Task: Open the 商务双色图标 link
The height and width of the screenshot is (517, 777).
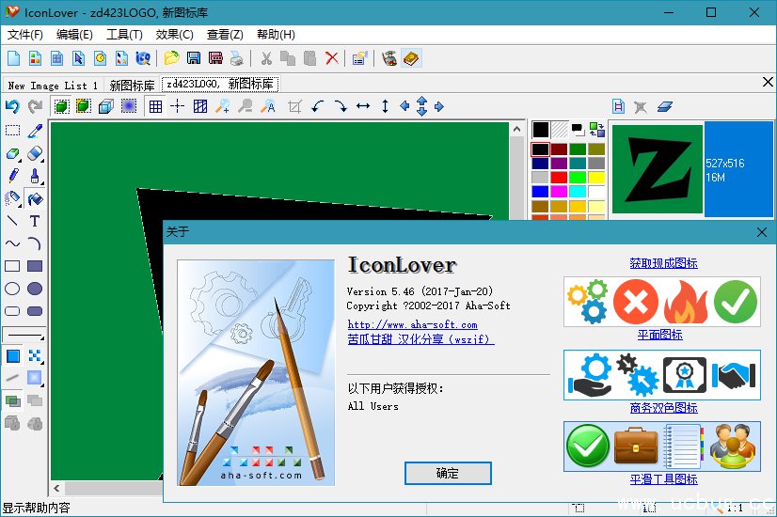Action: coord(663,408)
